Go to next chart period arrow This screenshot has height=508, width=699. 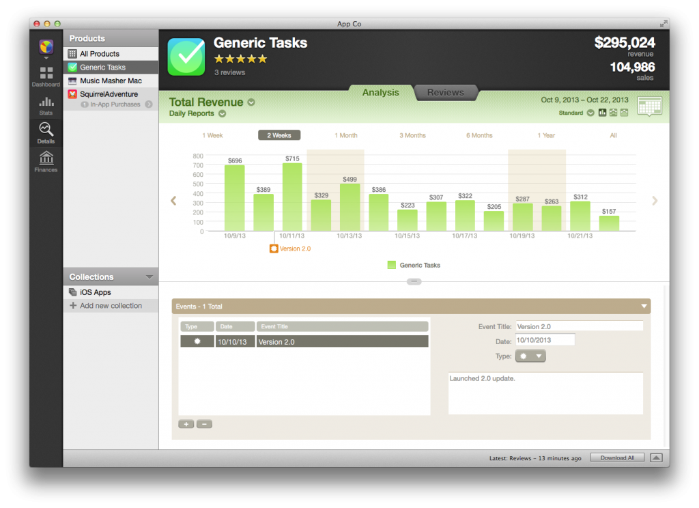tap(655, 201)
